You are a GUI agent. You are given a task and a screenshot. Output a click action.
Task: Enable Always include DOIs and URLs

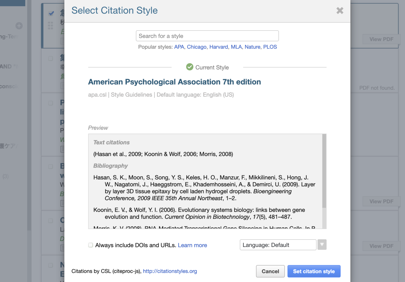[91, 245]
